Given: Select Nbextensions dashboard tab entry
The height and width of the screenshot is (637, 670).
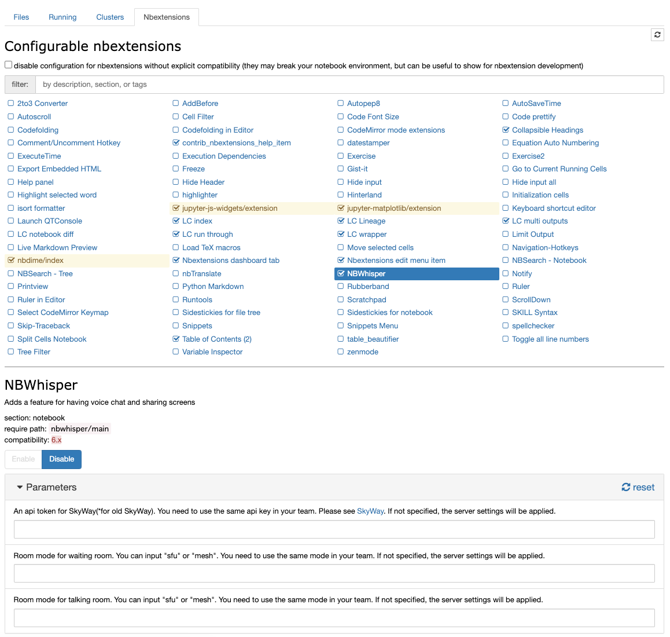Looking at the screenshot, I should [x=231, y=261].
